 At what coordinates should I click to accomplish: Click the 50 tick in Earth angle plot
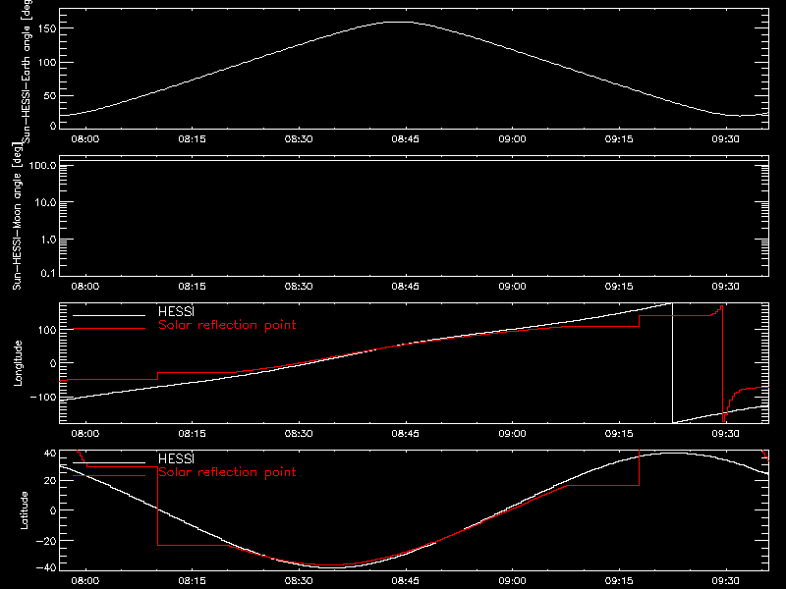click(x=50, y=95)
